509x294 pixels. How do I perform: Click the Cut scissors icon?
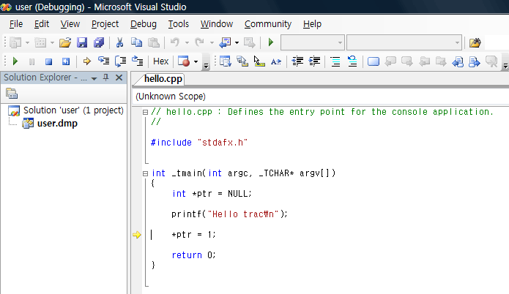tap(120, 43)
